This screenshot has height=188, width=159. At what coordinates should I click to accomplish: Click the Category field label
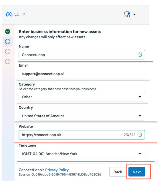point(27,84)
